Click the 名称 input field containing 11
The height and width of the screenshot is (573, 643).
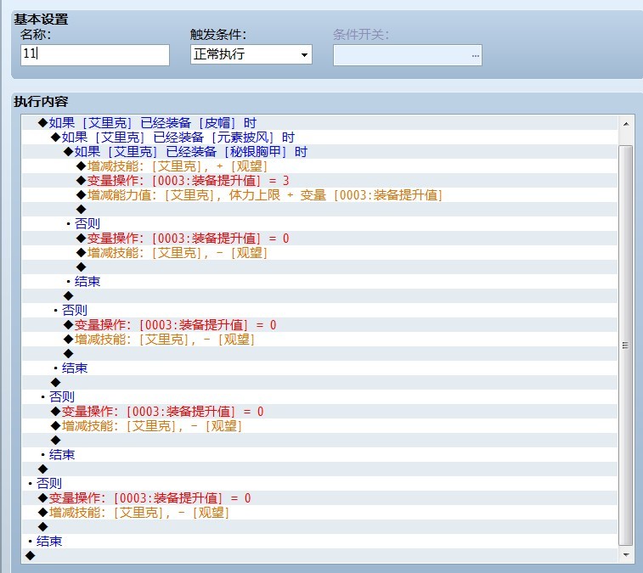95,55
